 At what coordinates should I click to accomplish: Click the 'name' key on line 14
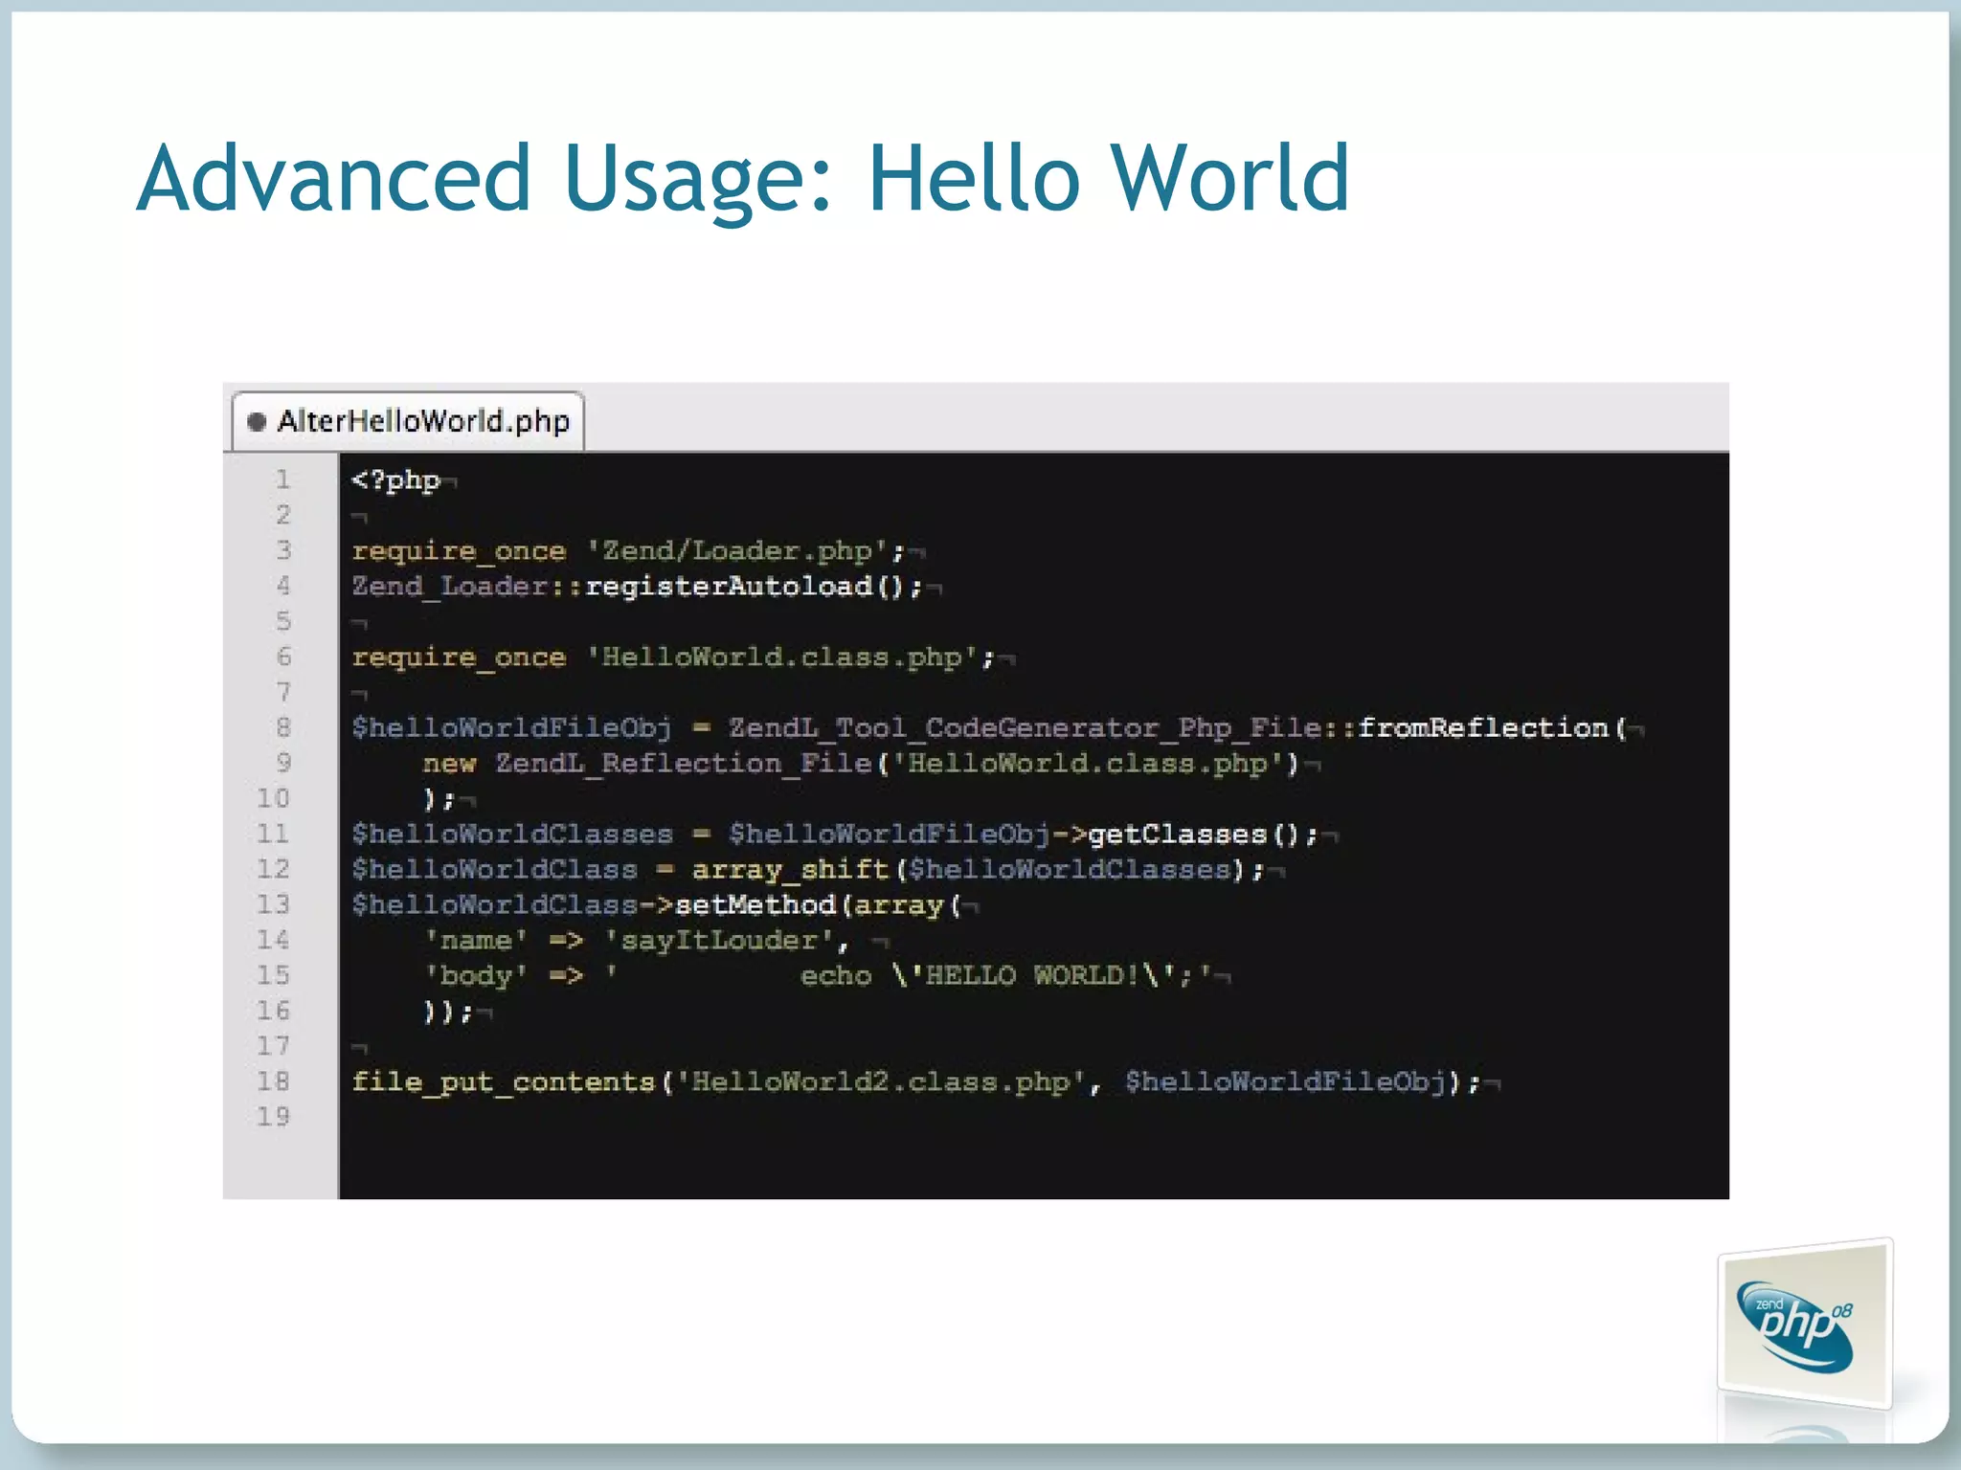476,941
